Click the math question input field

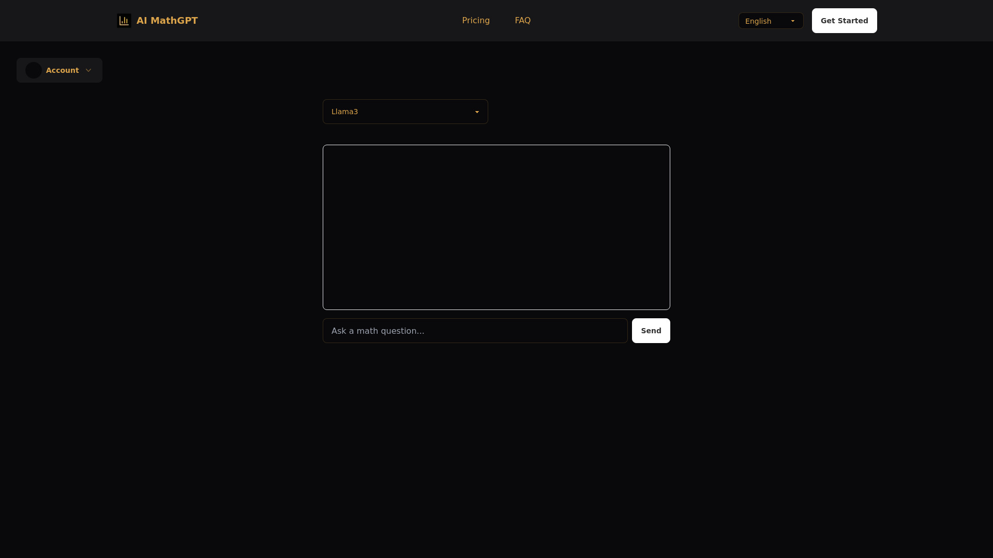[x=475, y=331]
